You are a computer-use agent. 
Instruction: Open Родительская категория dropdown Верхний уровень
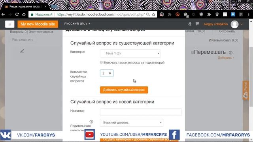[x=132, y=123]
